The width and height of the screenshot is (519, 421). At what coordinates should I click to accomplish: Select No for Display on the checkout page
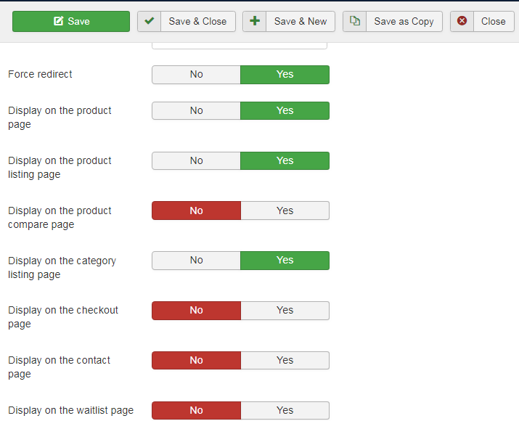(x=196, y=311)
